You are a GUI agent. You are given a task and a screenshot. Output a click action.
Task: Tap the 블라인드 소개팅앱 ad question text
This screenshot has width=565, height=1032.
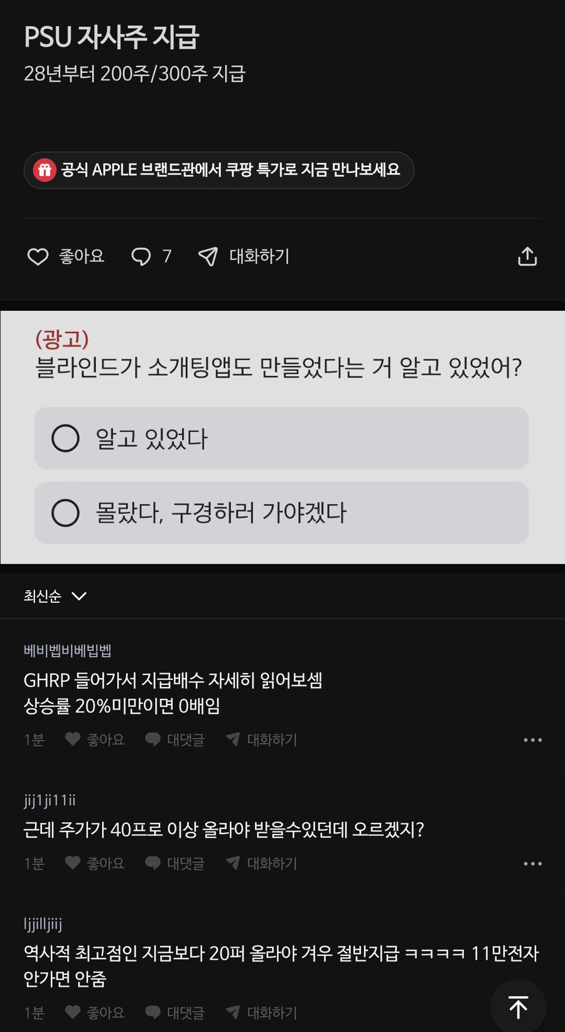(x=278, y=368)
